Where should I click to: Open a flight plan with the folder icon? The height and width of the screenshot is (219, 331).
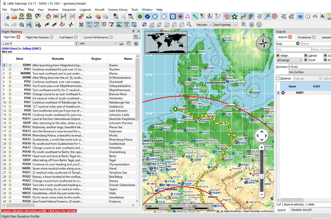pyautogui.click(x=14, y=16)
